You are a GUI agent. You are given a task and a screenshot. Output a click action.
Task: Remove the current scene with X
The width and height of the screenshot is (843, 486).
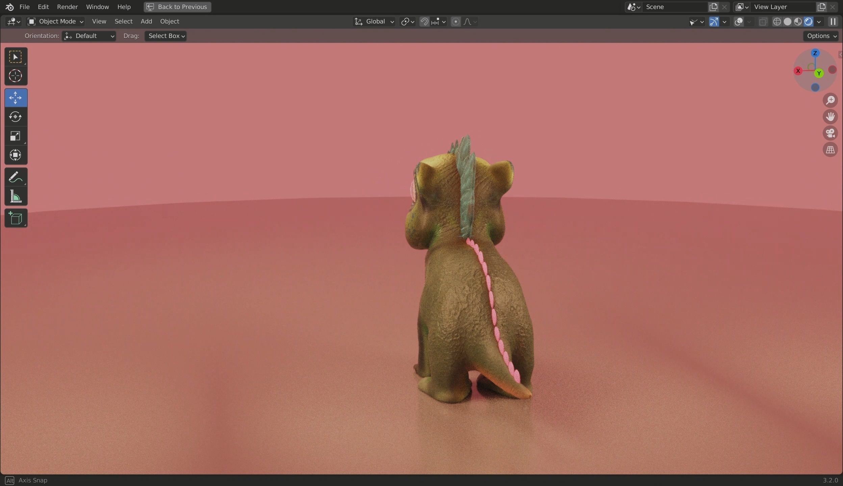724,7
